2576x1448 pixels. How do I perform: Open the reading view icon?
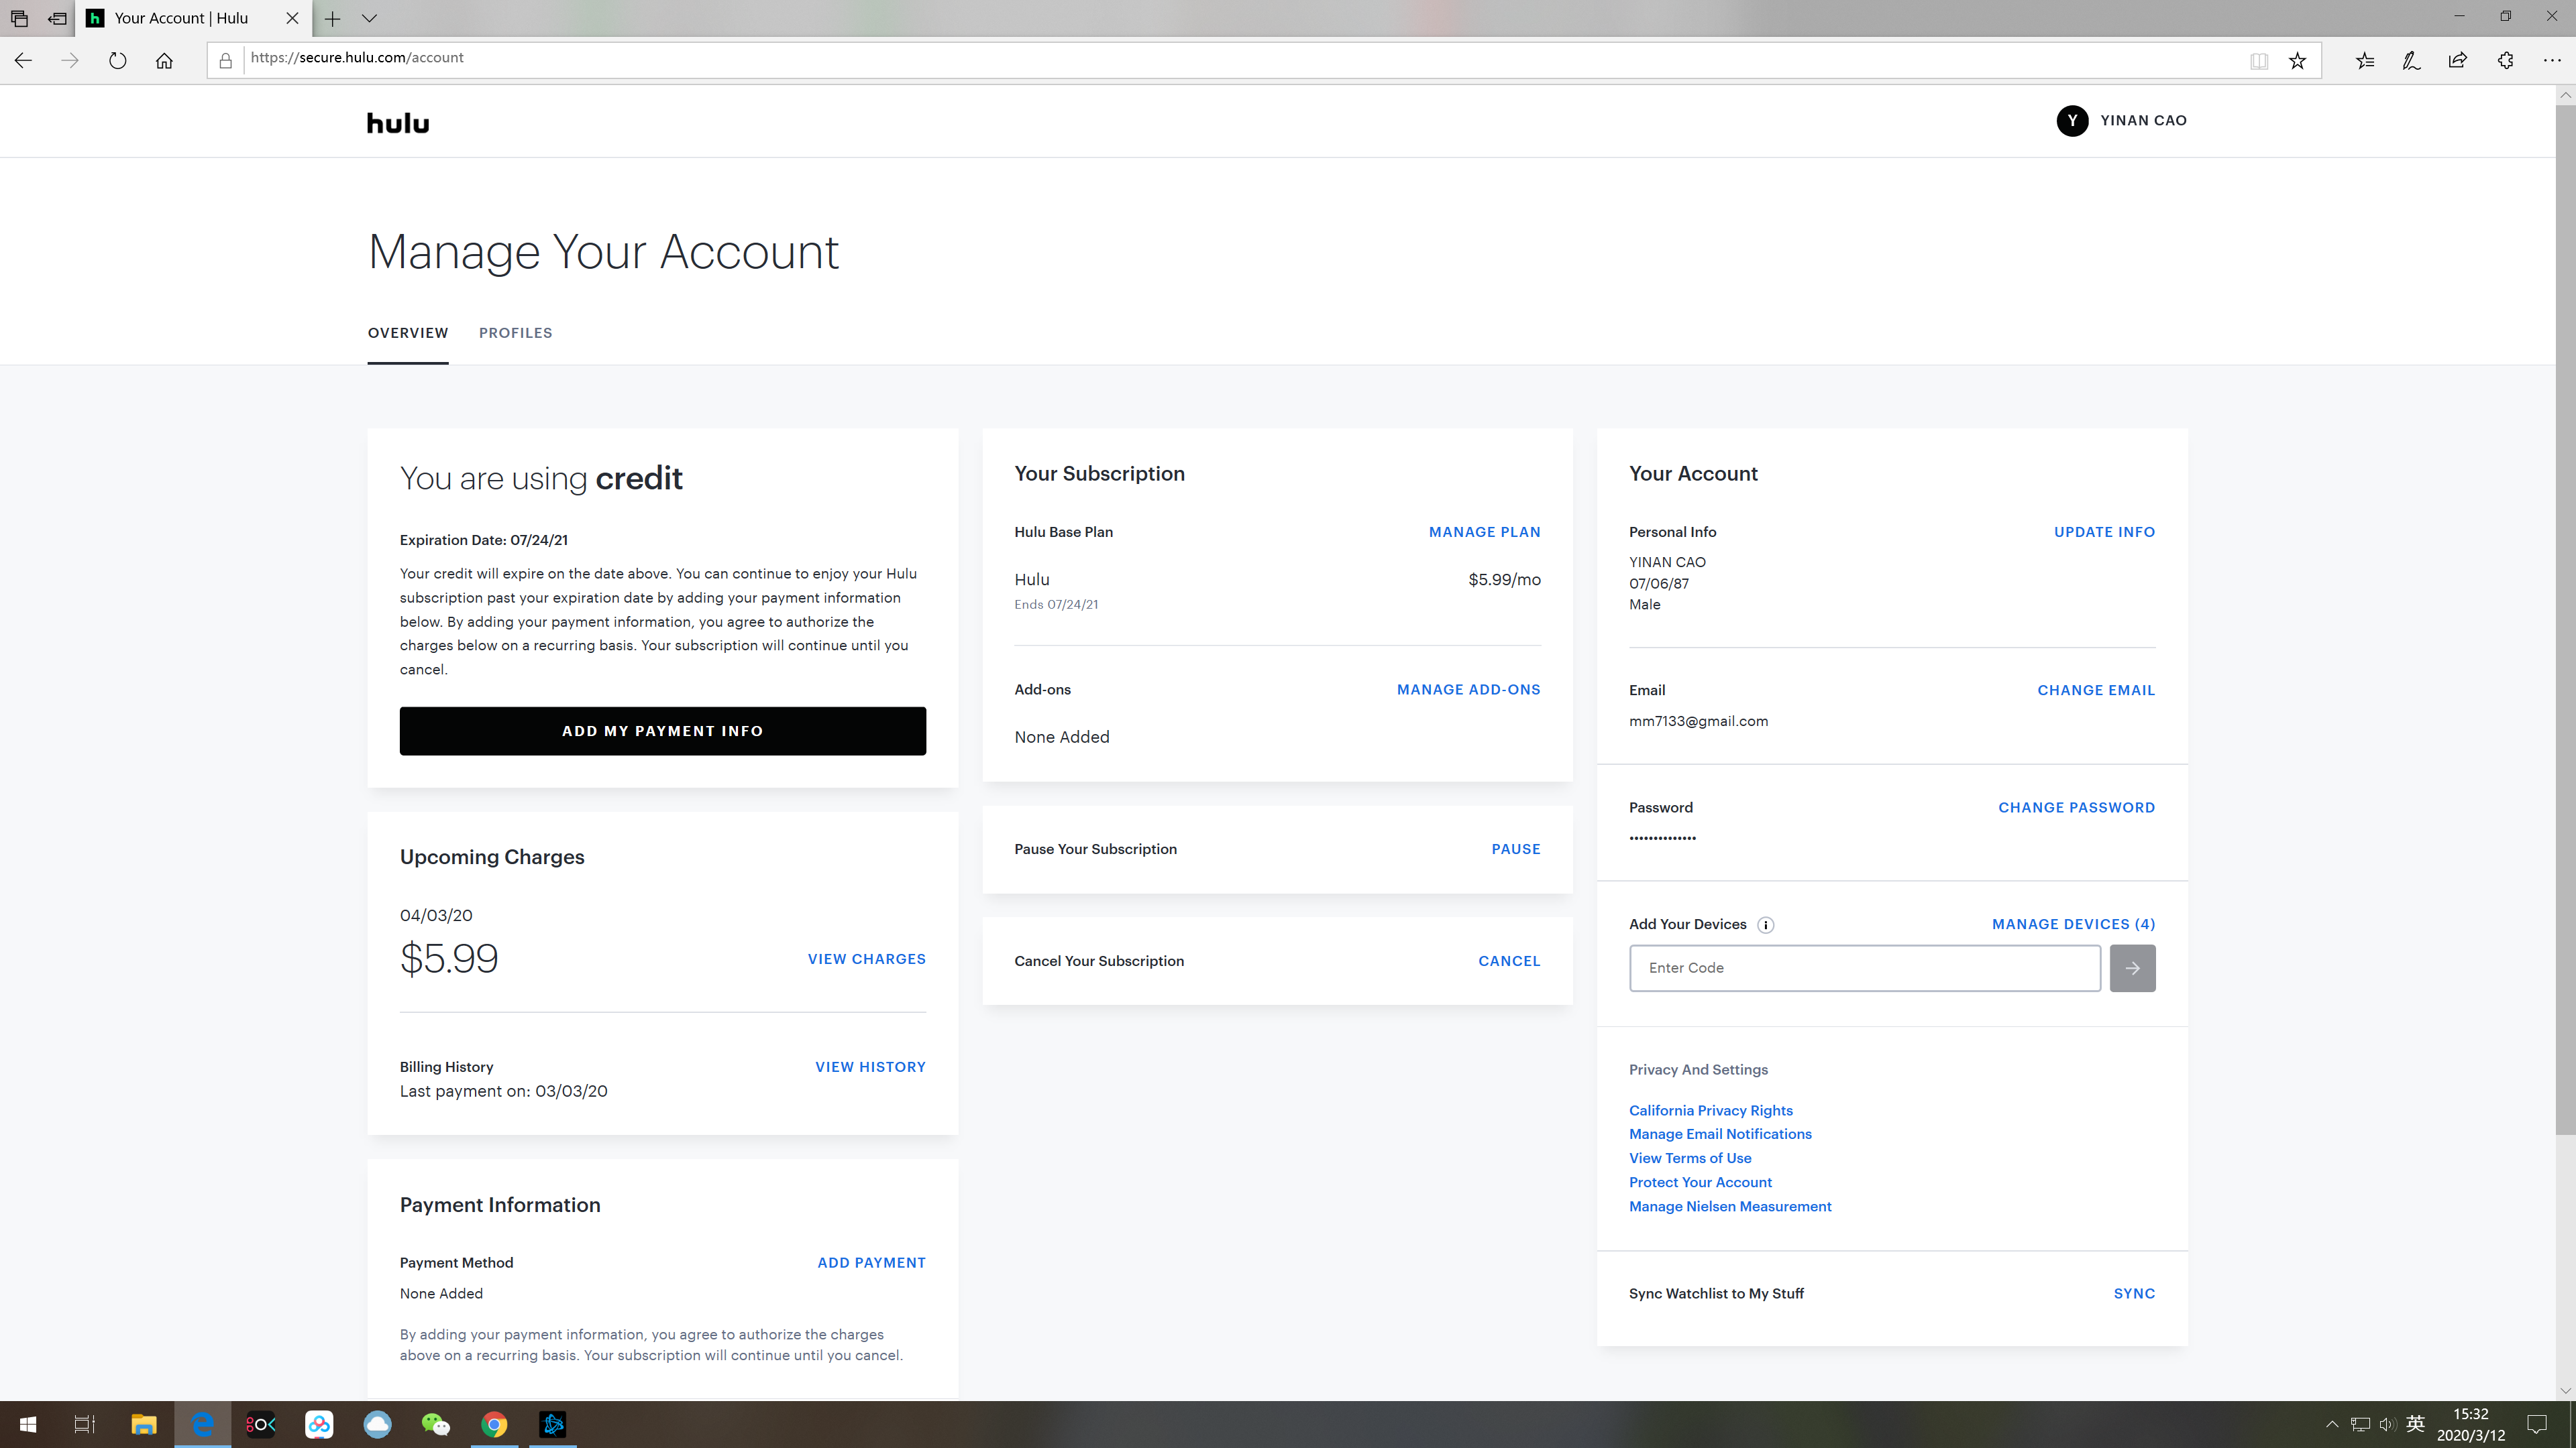click(x=2258, y=61)
